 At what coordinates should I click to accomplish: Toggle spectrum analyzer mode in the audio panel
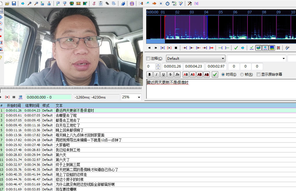[272, 48]
